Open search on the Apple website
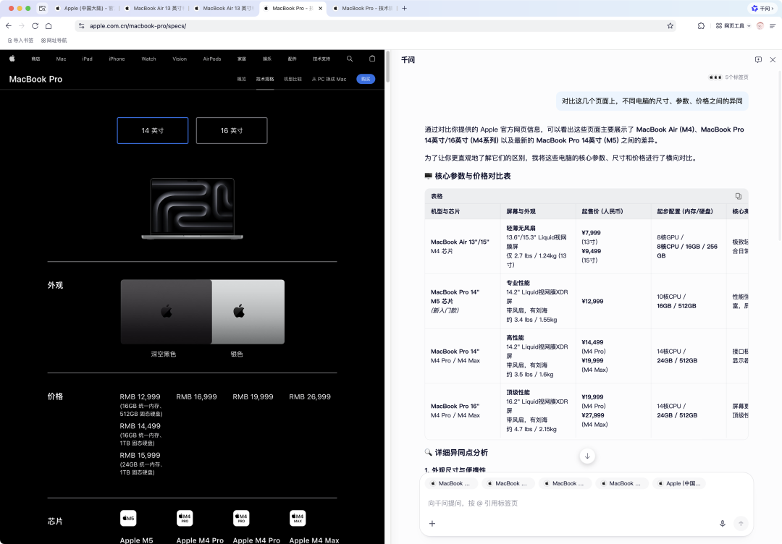782x544 pixels. [350, 59]
